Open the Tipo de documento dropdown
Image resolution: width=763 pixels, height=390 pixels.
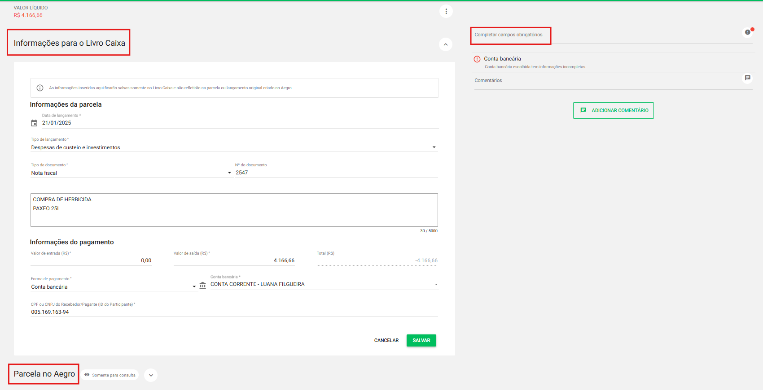coord(229,173)
